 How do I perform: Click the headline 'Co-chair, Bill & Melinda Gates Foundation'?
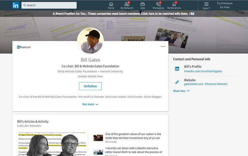click(x=90, y=66)
